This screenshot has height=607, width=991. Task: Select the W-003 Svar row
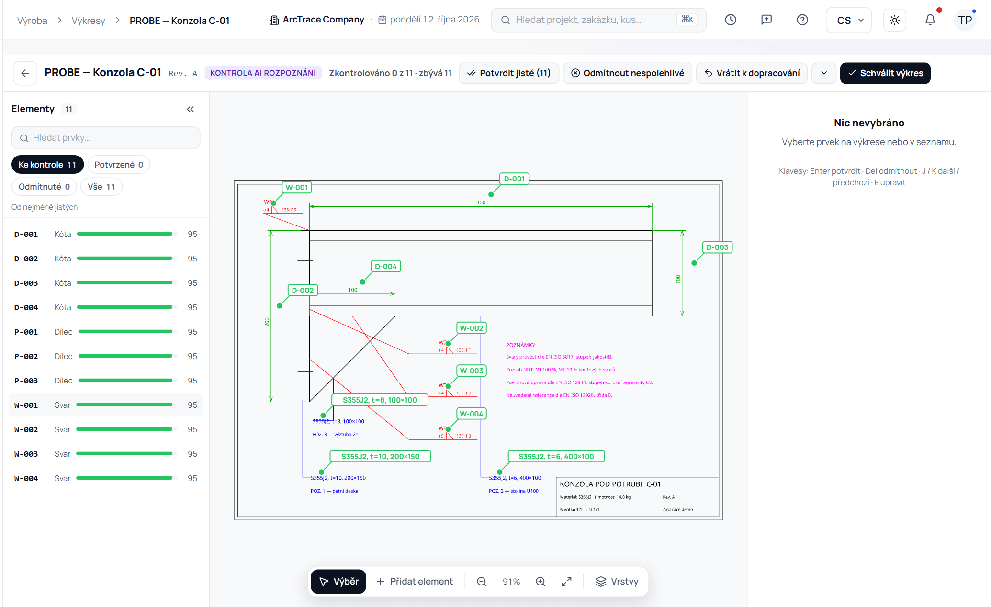pyautogui.click(x=106, y=454)
